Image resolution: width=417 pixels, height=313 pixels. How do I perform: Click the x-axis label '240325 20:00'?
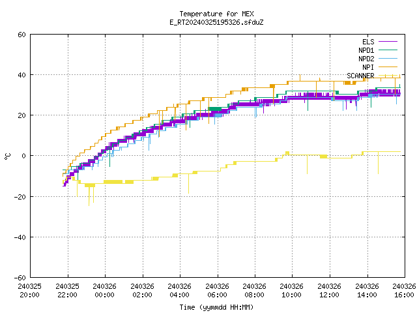pos(29,291)
